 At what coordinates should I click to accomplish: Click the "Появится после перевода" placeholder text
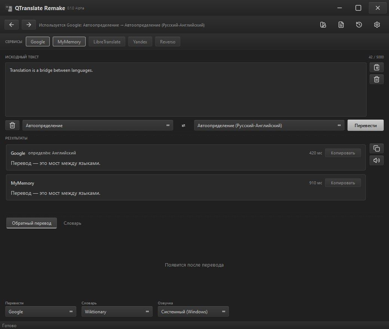tap(194, 265)
